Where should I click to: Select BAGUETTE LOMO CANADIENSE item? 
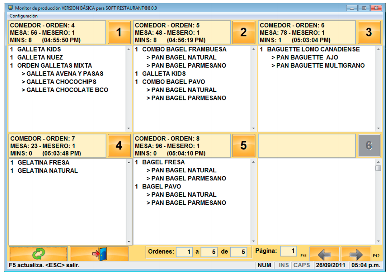pyautogui.click(x=313, y=50)
